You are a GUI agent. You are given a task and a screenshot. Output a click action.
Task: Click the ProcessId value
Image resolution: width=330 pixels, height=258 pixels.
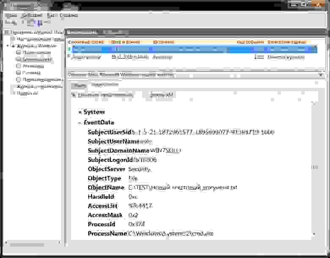[x=137, y=224]
